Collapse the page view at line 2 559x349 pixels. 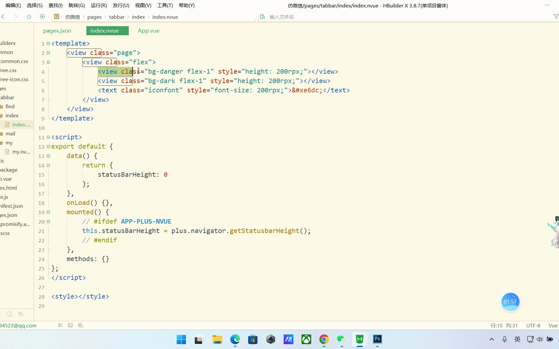pyautogui.click(x=48, y=53)
